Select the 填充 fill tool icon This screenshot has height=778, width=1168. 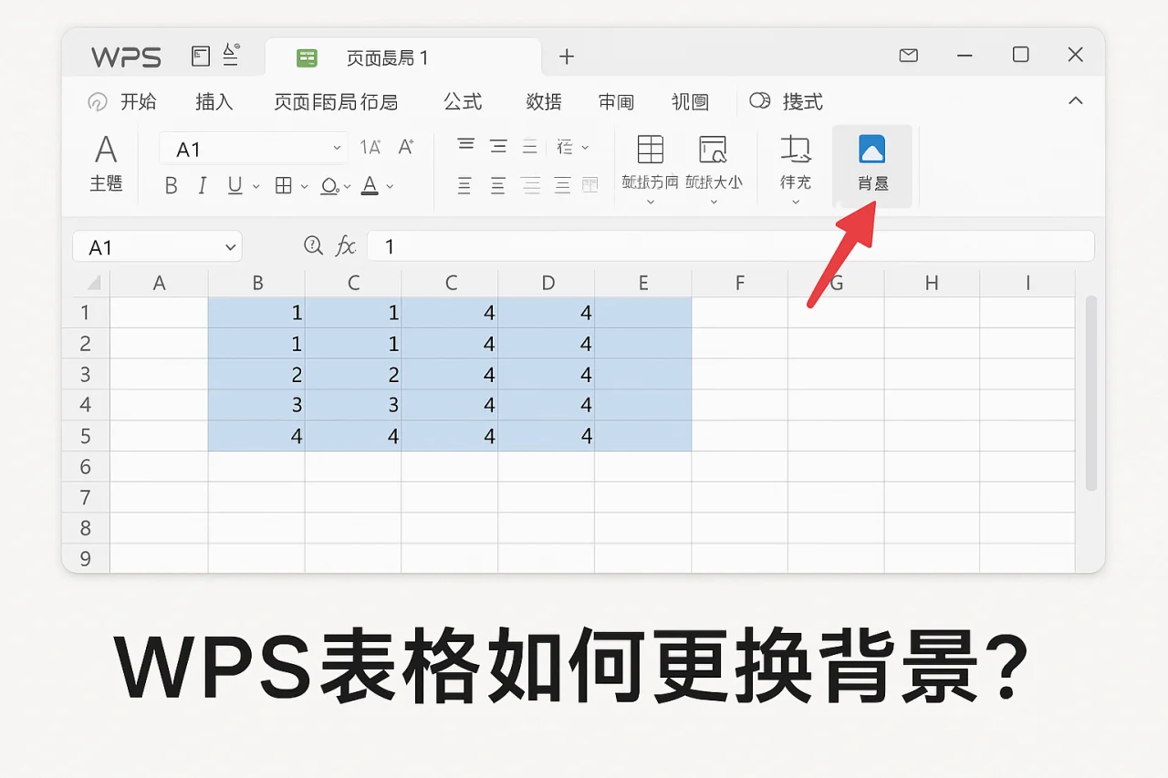pyautogui.click(x=795, y=155)
